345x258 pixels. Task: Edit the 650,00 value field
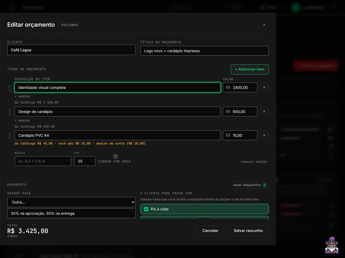240,112
